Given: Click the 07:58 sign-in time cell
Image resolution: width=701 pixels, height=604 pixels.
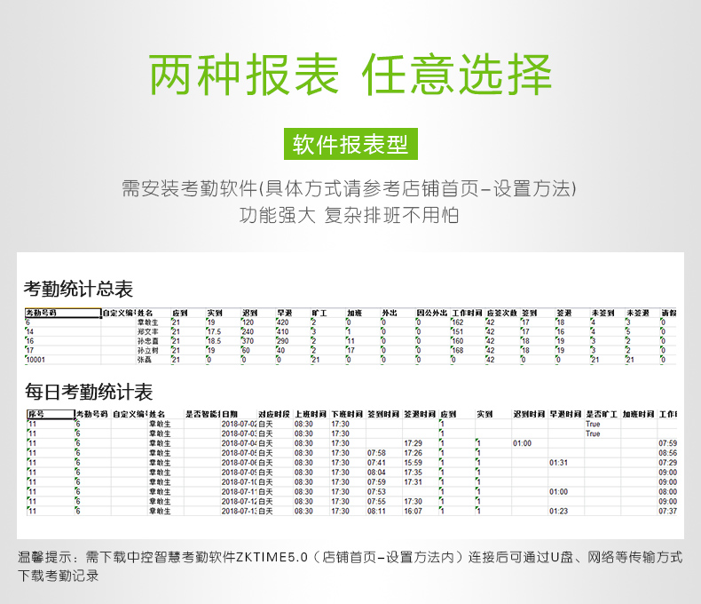Looking at the screenshot, I should 376,453.
